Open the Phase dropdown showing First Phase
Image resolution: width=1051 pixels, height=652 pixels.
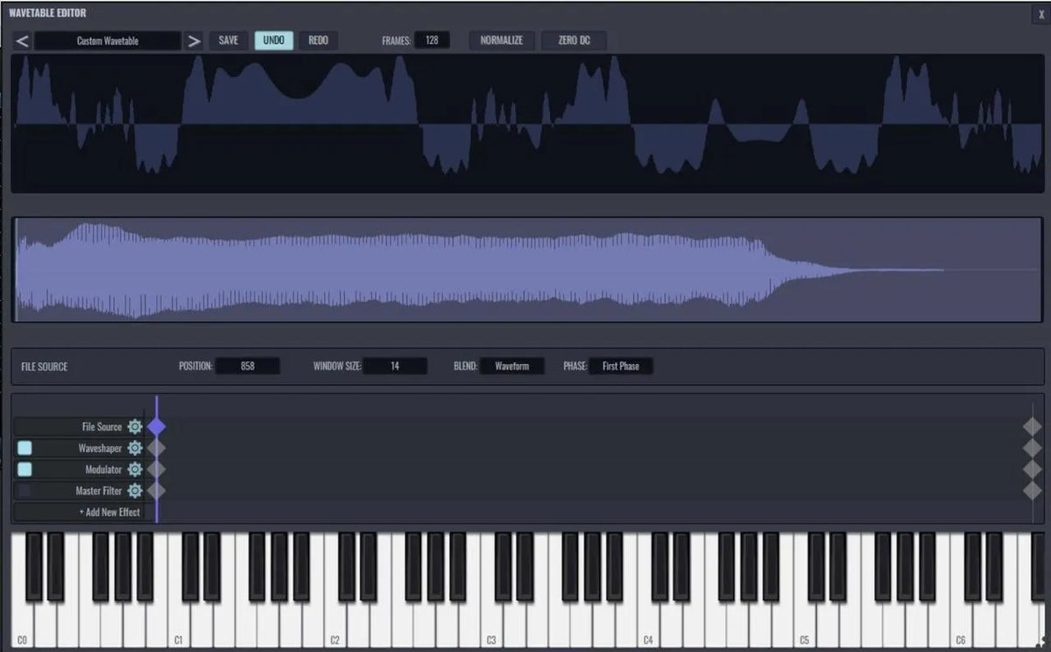tap(621, 366)
